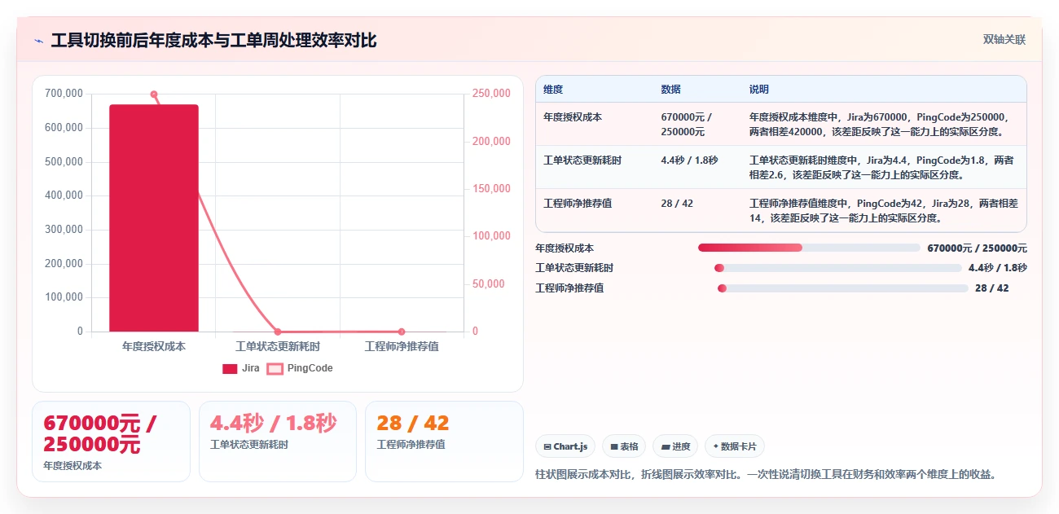Screen dimensions: 1059x514
Task: Click the 670000元 / 250000元 data card
Action: [x=111, y=442]
